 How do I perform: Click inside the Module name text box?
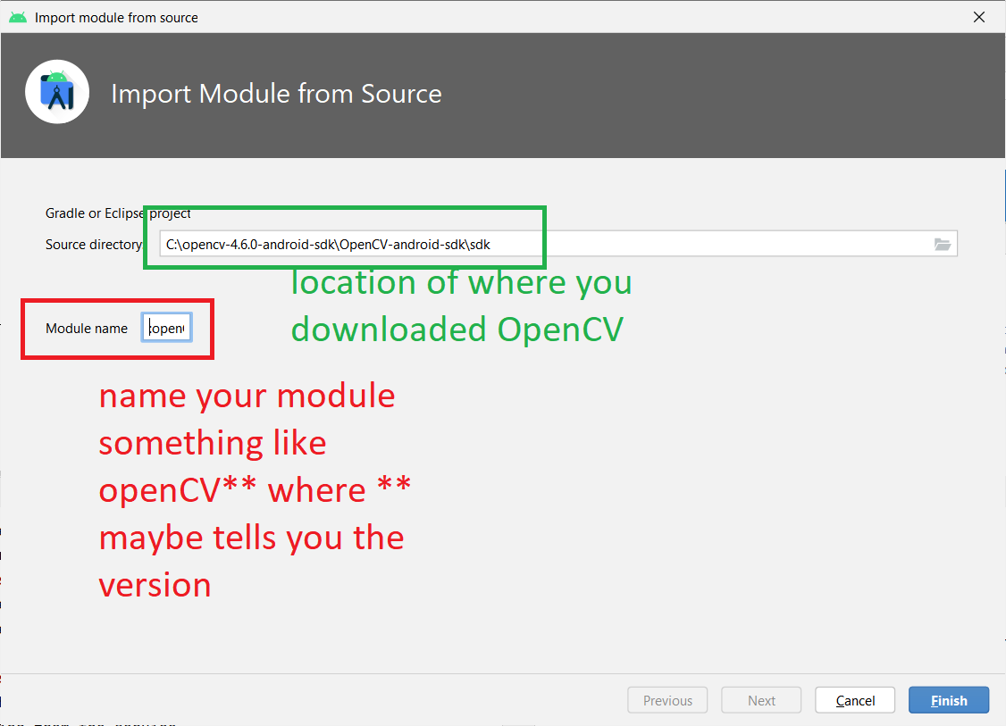[x=167, y=329]
